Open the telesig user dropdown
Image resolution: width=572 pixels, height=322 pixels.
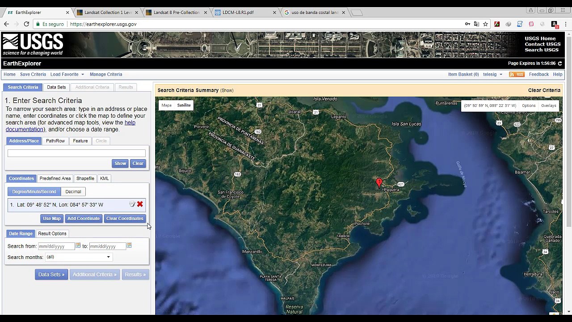492,74
